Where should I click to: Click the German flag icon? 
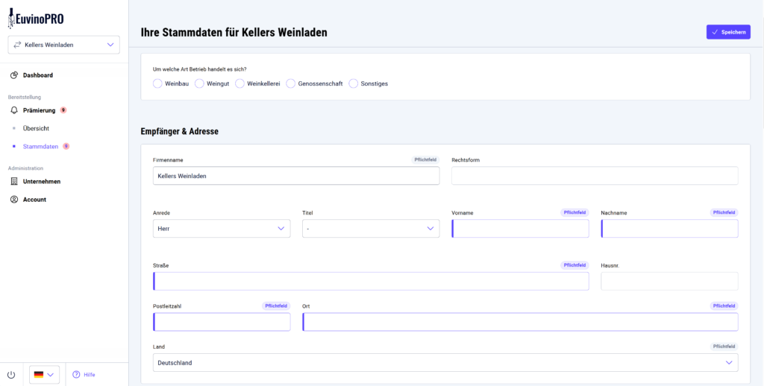click(39, 375)
